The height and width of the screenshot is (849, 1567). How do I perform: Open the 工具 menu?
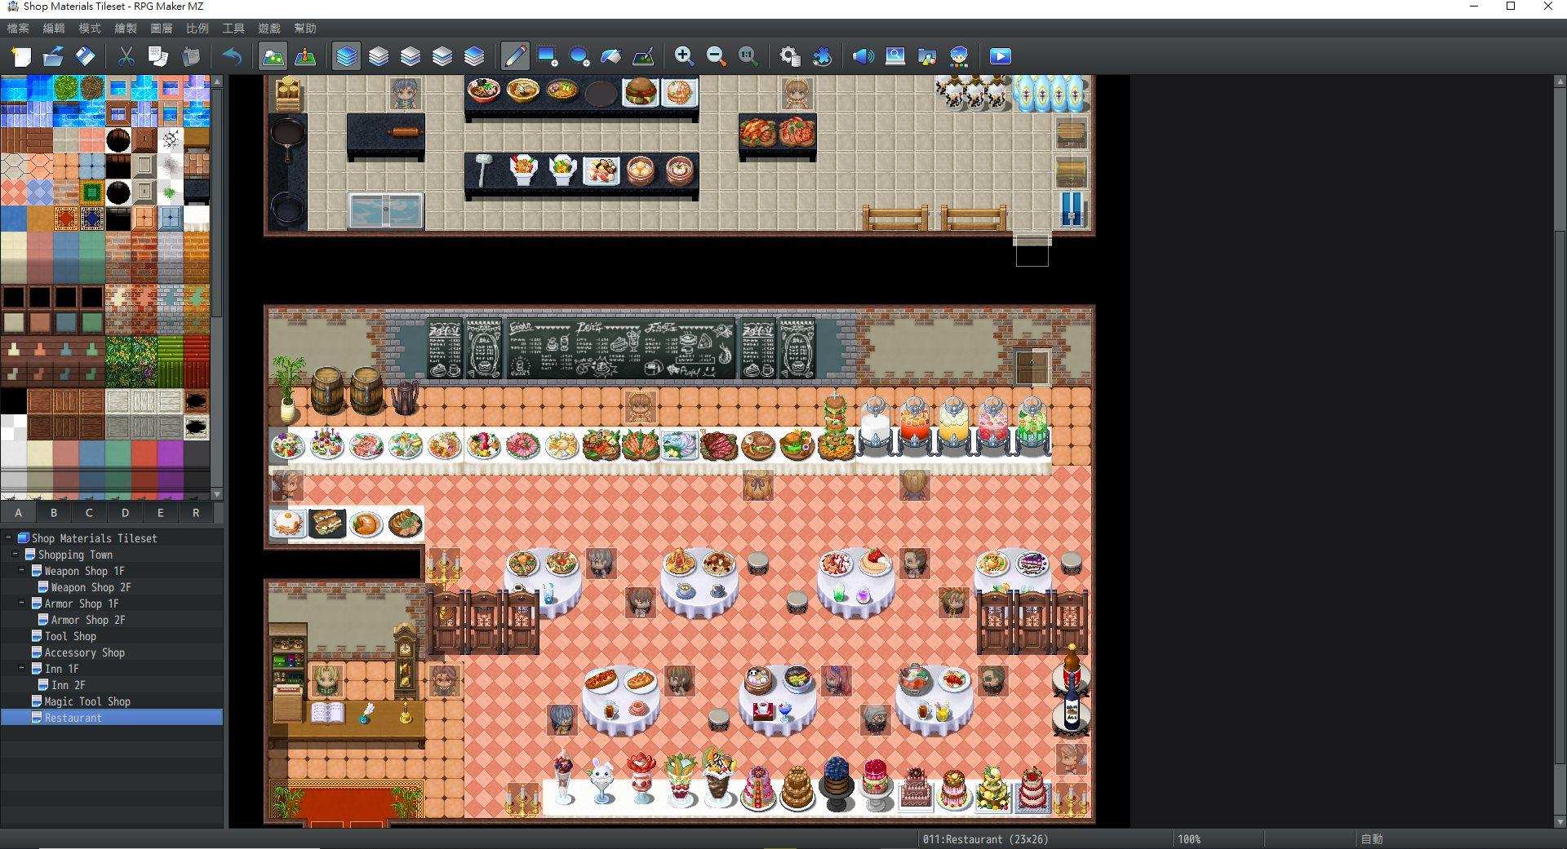[233, 29]
